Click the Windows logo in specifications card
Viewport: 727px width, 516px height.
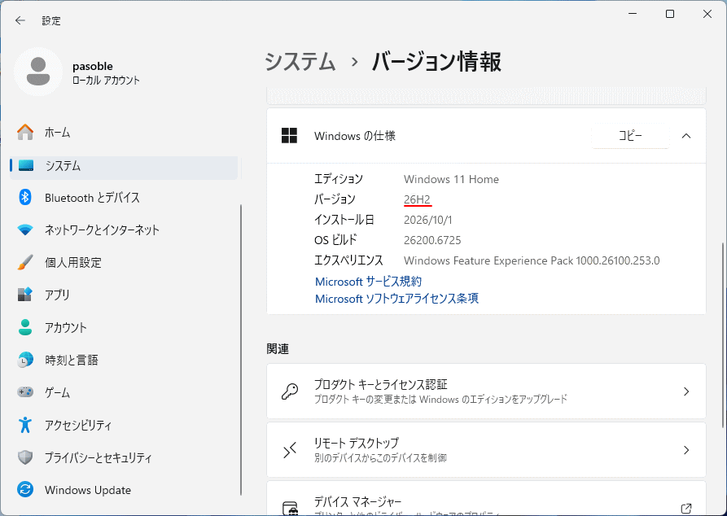point(289,135)
